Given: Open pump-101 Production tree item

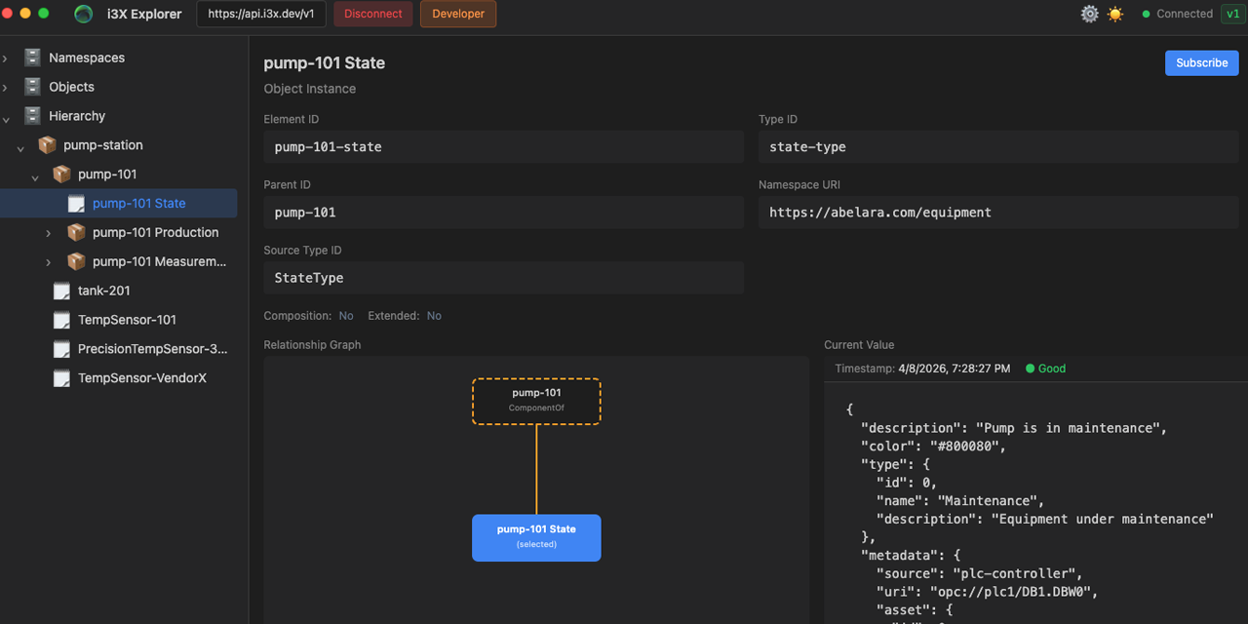Looking at the screenshot, I should click(x=156, y=233).
